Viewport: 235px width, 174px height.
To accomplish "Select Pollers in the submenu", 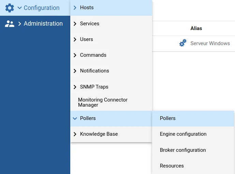I will click(193, 118).
